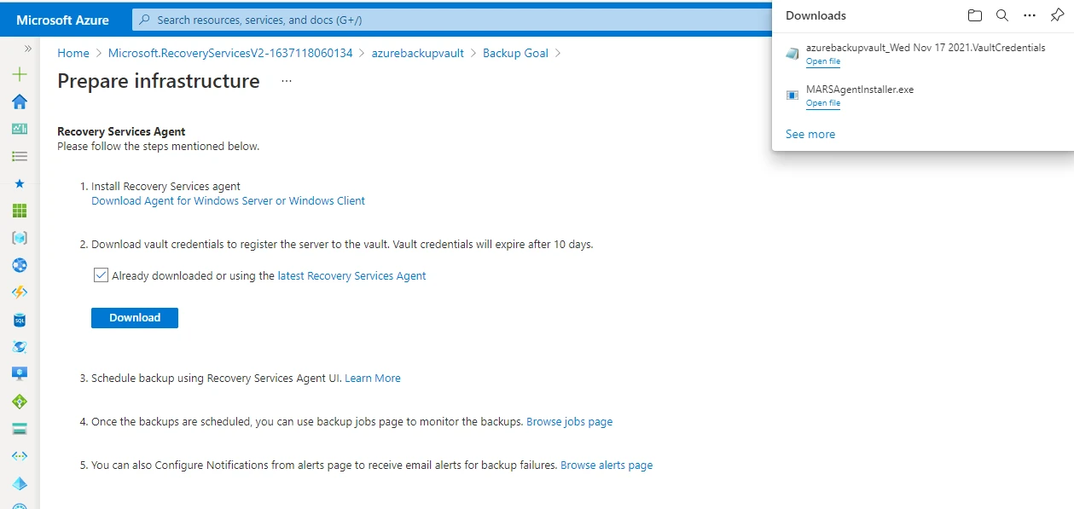Open the Browse jobs page link
The width and height of the screenshot is (1074, 509).
click(569, 421)
